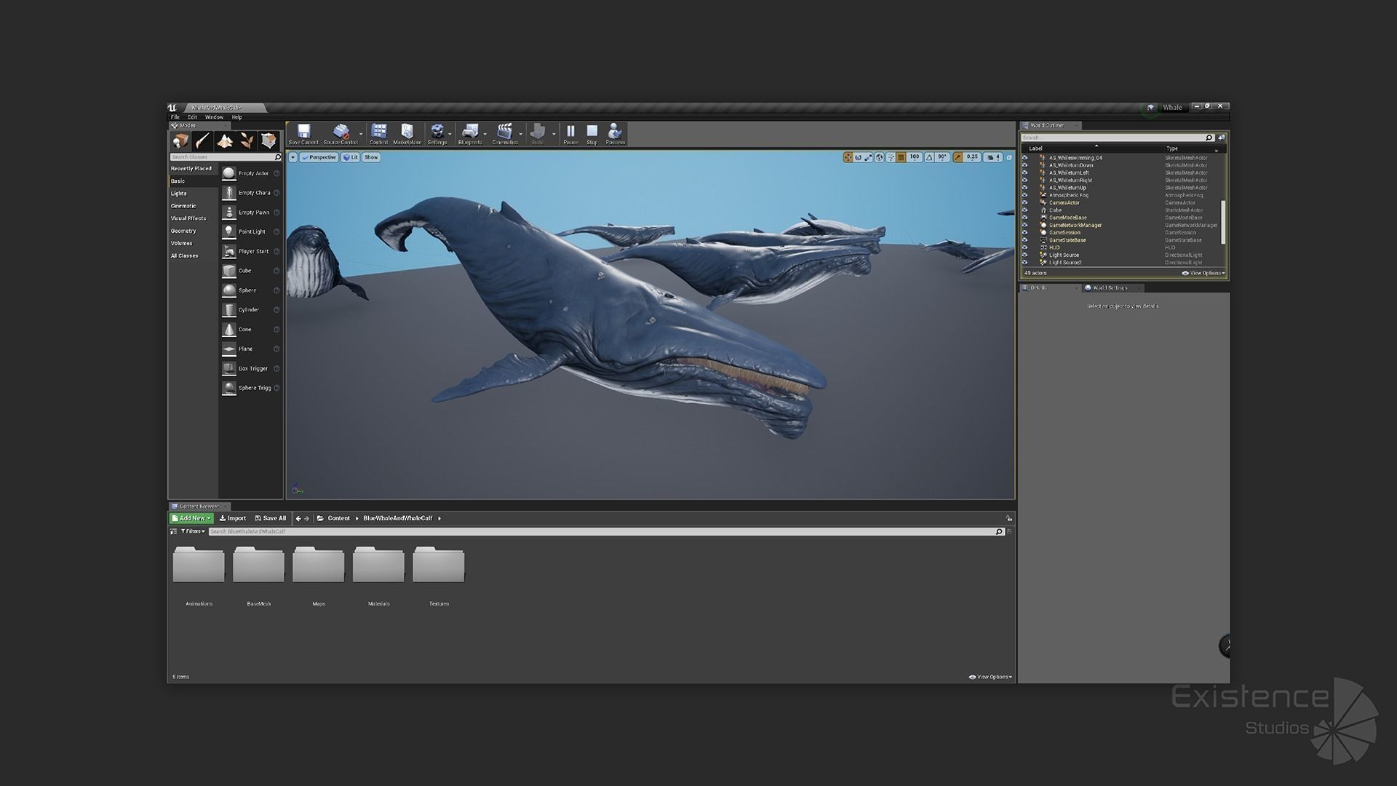Open the Edit menu
The width and height of the screenshot is (1397, 786).
pos(192,117)
